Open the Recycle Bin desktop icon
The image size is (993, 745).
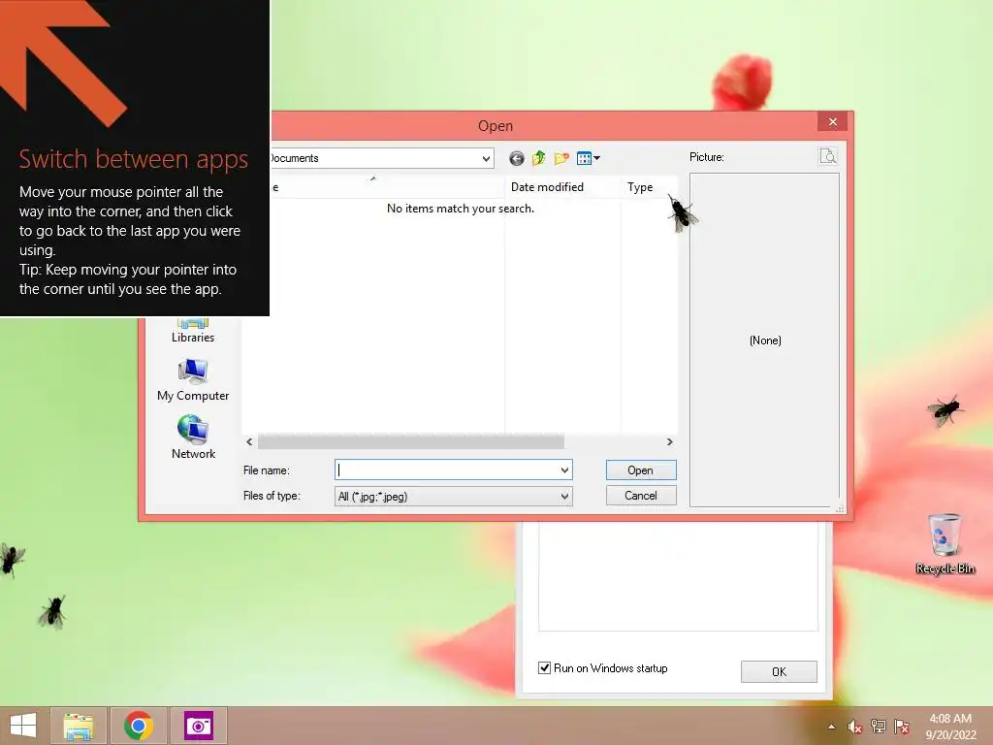click(x=945, y=543)
